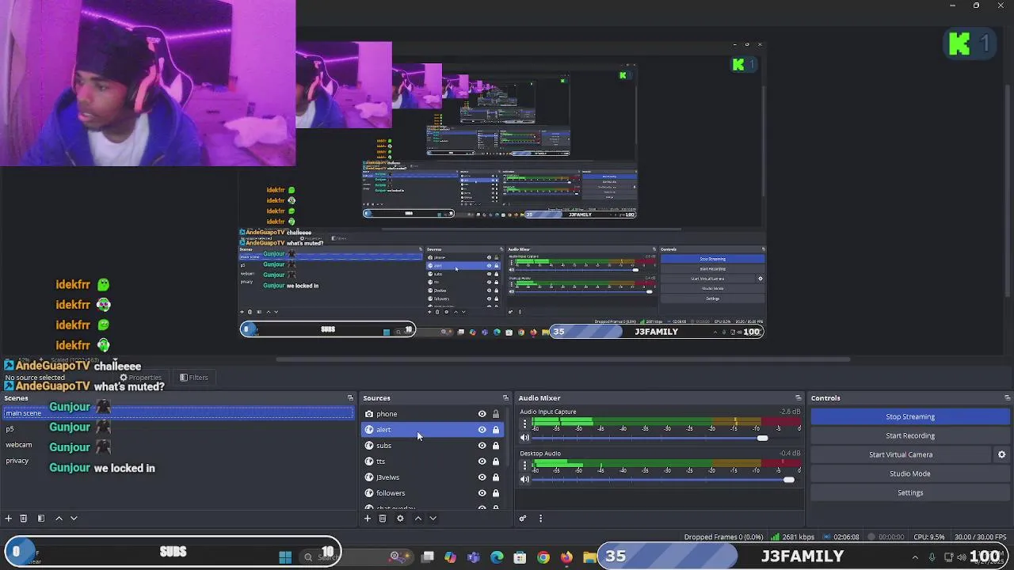Hide the phone source with eye icon
1014x570 pixels.
[482, 414]
